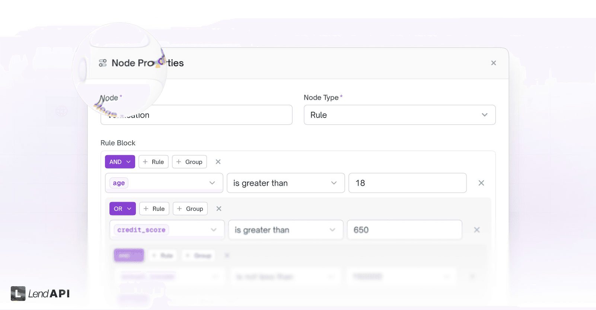
Task: Open the credit_score operator dropdown
Action: [x=286, y=230]
